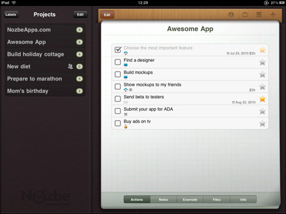
Task: Click the 'Awesome App' project title heading
Action: pyautogui.click(x=190, y=29)
